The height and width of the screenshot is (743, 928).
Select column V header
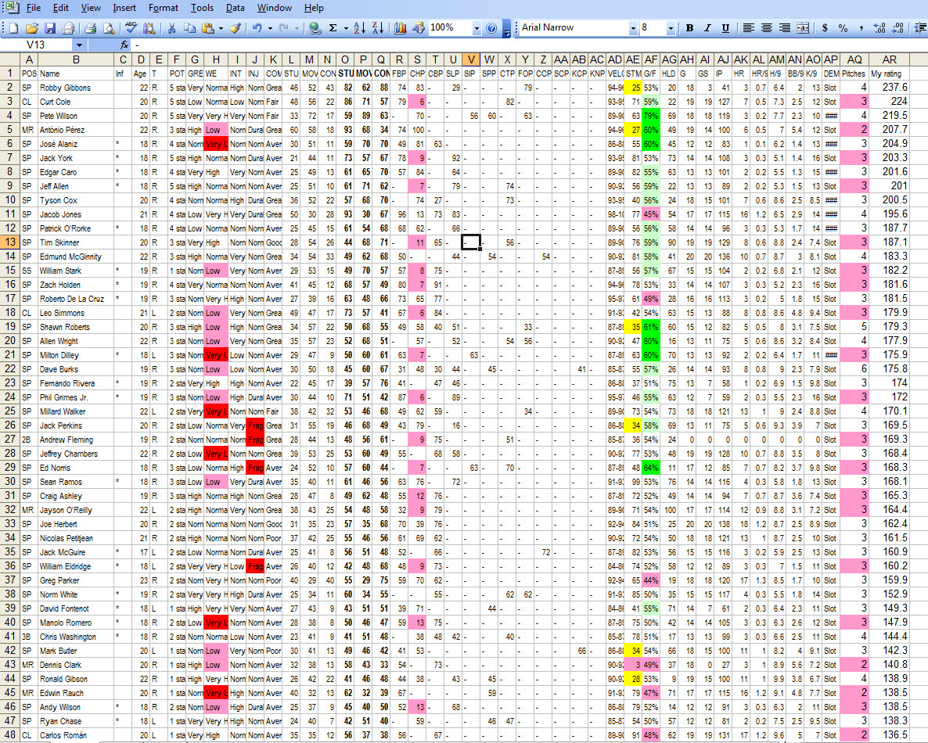click(470, 59)
